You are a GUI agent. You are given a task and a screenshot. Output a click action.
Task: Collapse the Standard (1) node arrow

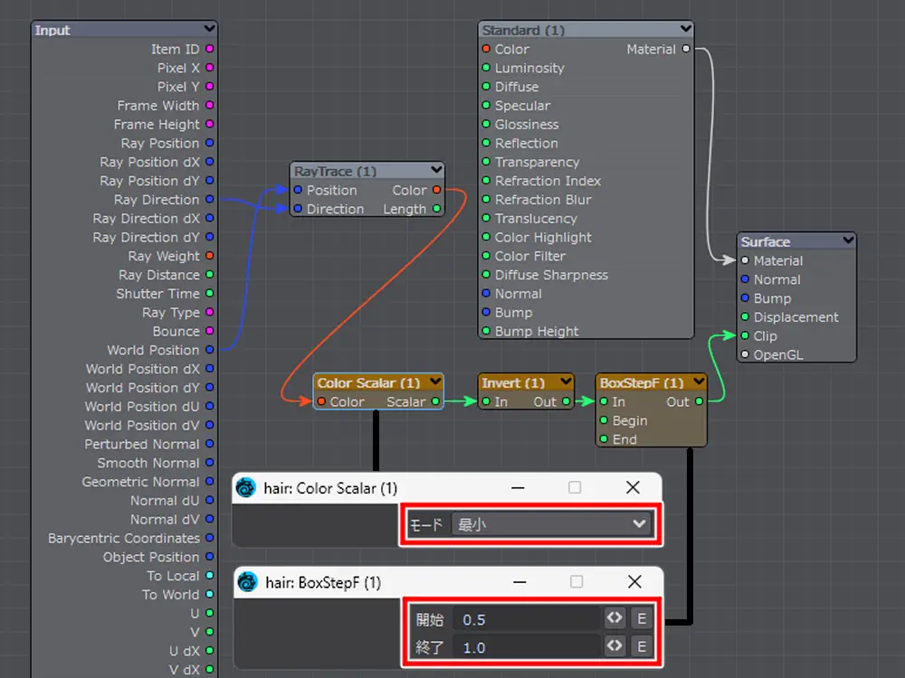(x=686, y=30)
